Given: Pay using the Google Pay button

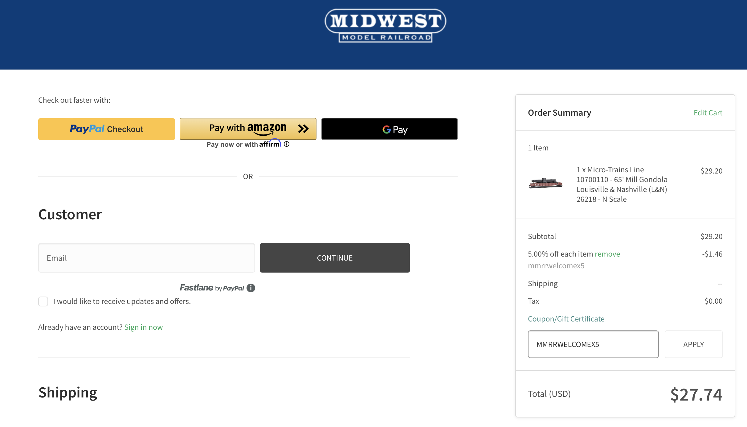Looking at the screenshot, I should coord(390,129).
